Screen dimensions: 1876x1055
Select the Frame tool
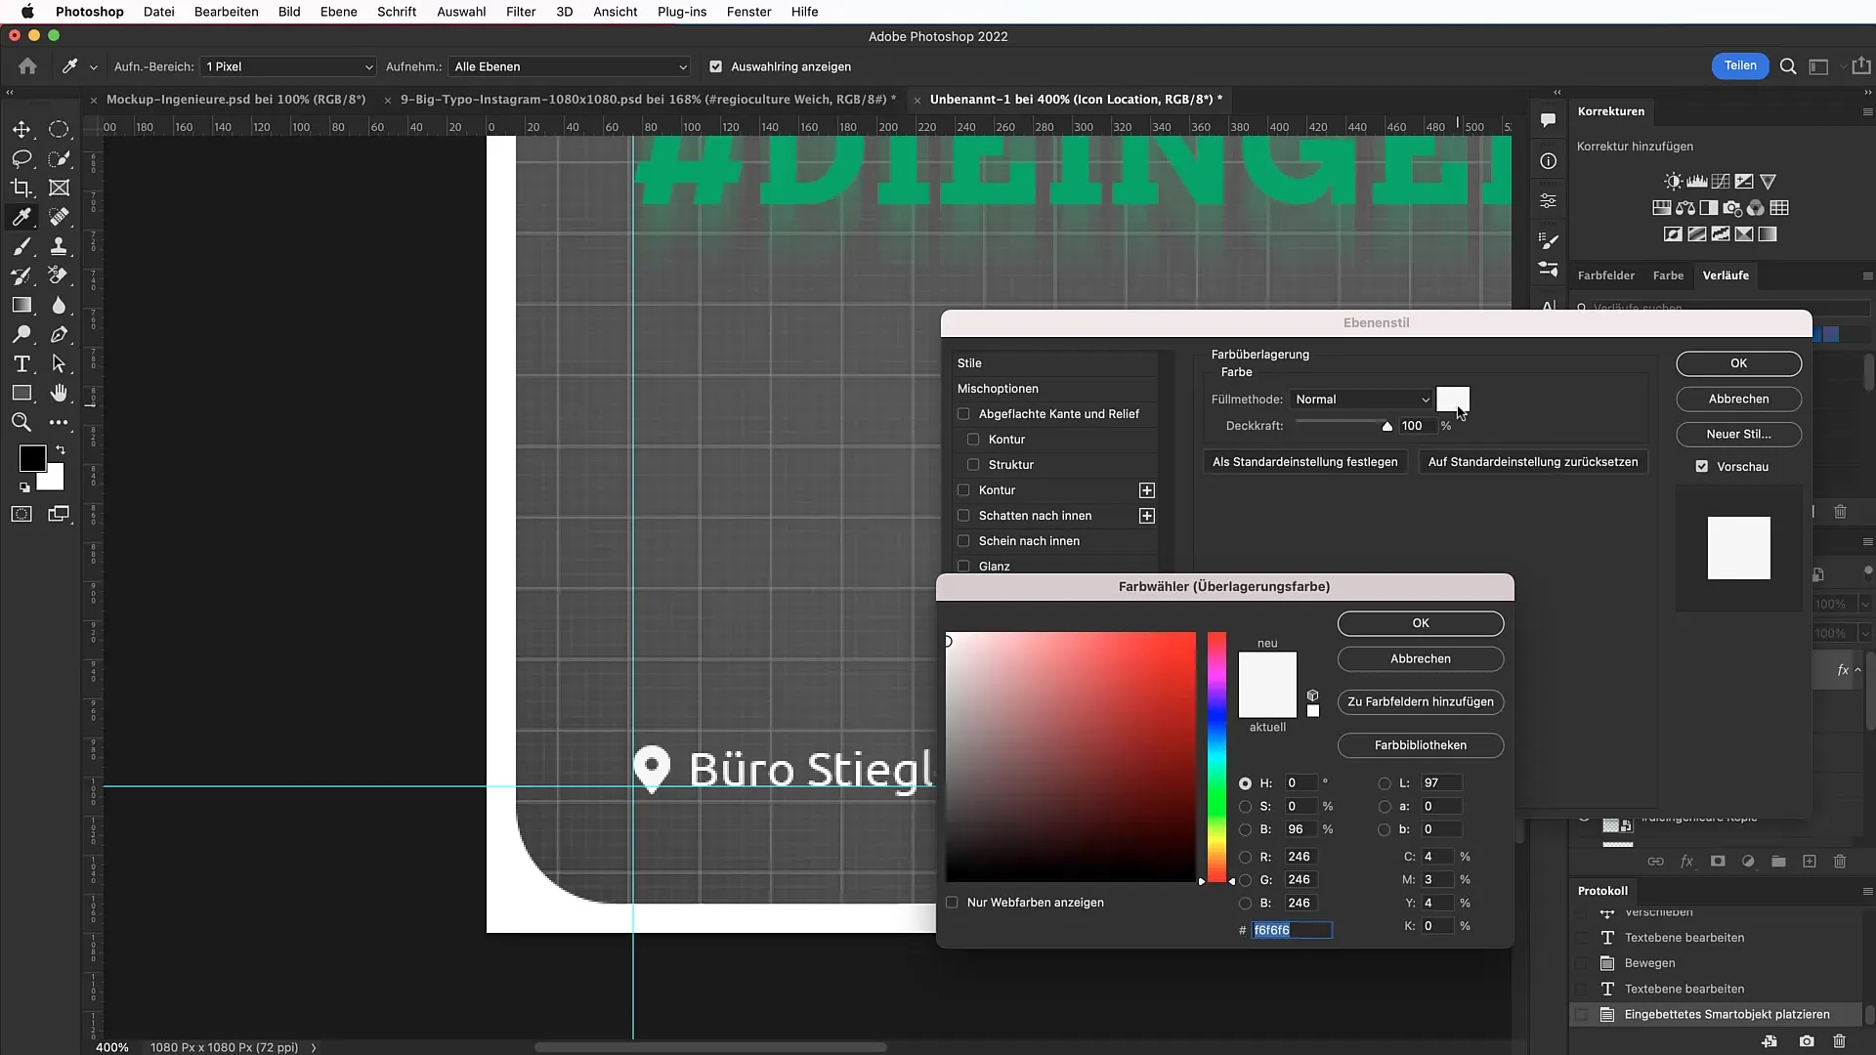tap(59, 188)
